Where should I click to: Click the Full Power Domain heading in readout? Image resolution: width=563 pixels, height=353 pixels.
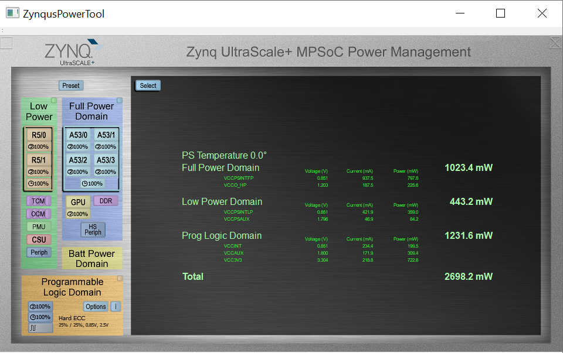(x=221, y=168)
